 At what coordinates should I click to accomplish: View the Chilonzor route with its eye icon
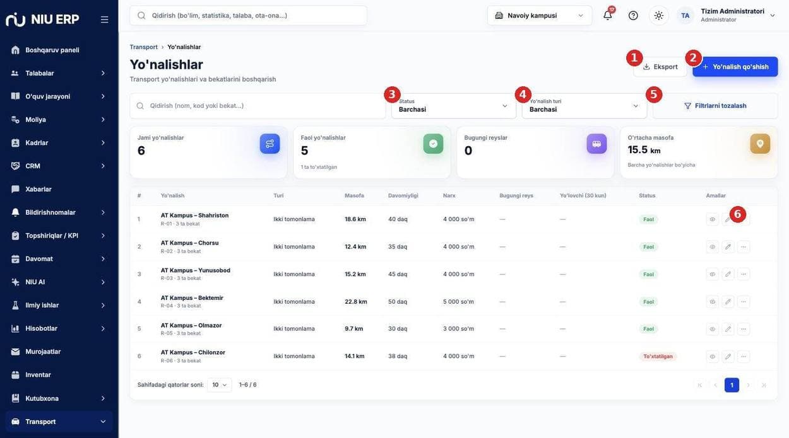coord(713,357)
